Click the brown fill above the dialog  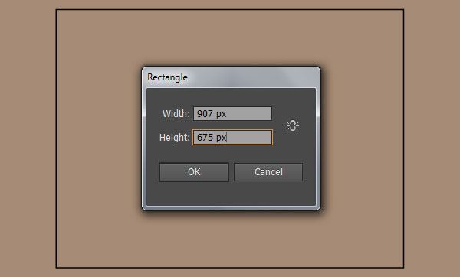[230, 38]
